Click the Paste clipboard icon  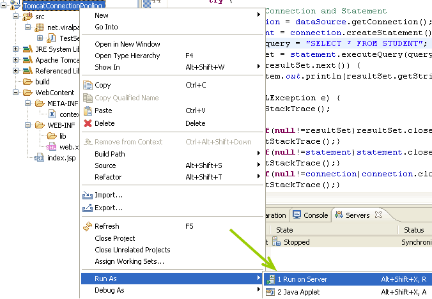88,111
